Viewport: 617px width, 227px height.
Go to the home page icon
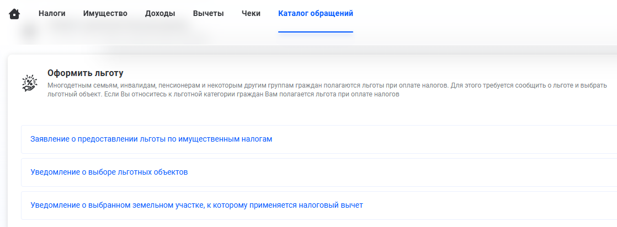click(14, 14)
